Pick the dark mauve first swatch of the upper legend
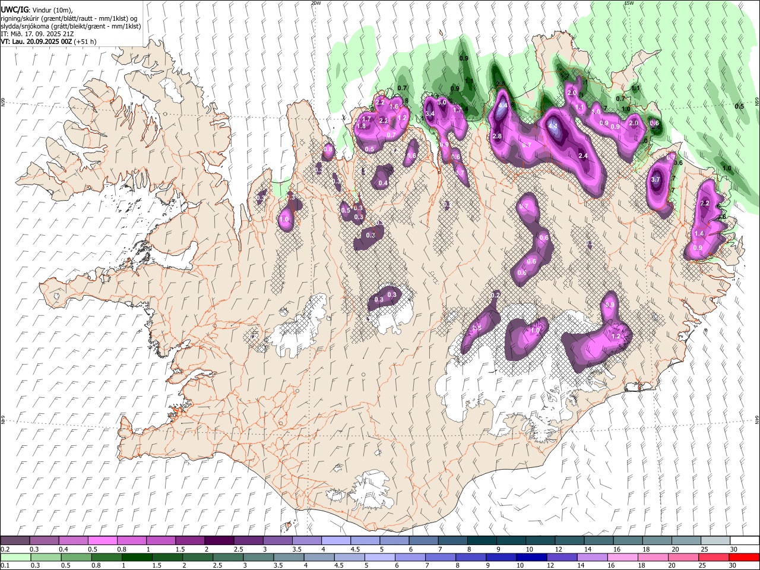760x570 pixels. [15, 540]
